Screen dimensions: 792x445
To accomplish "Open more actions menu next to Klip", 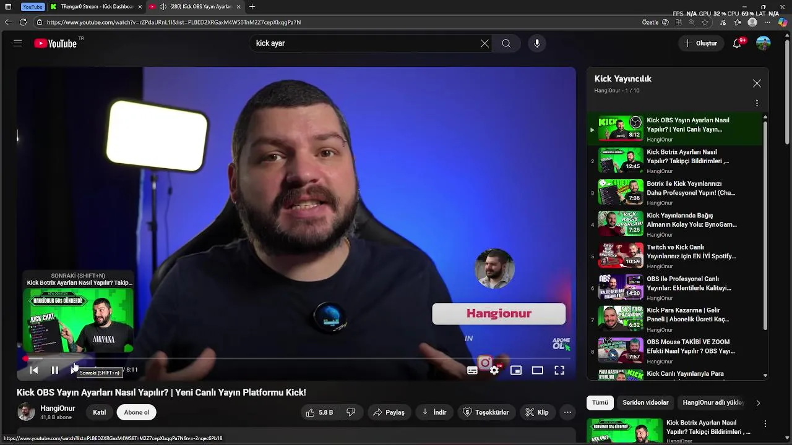I will pyautogui.click(x=567, y=412).
